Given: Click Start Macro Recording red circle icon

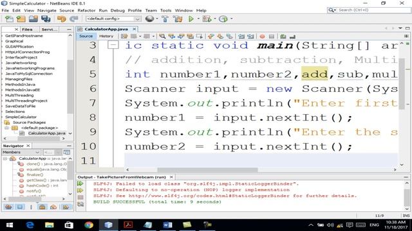Looking at the screenshot, I should (x=262, y=37).
